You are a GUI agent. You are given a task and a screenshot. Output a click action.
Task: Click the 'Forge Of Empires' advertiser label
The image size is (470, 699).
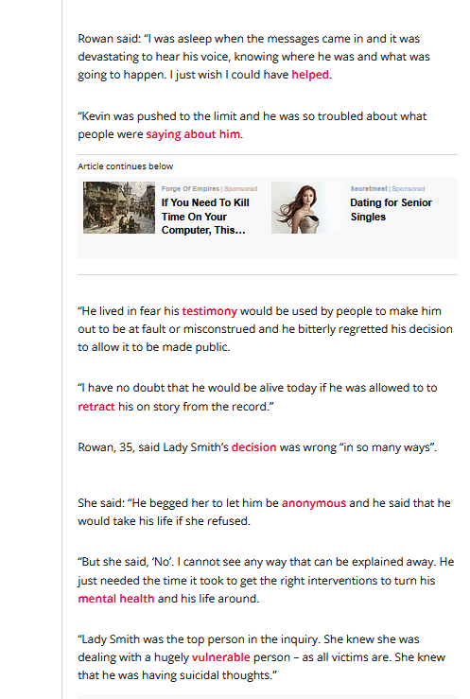[x=190, y=189]
